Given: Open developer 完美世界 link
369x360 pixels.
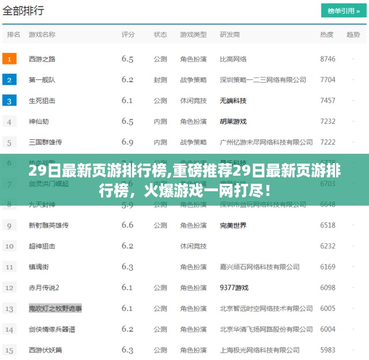Looking at the screenshot, I should tap(233, 225).
